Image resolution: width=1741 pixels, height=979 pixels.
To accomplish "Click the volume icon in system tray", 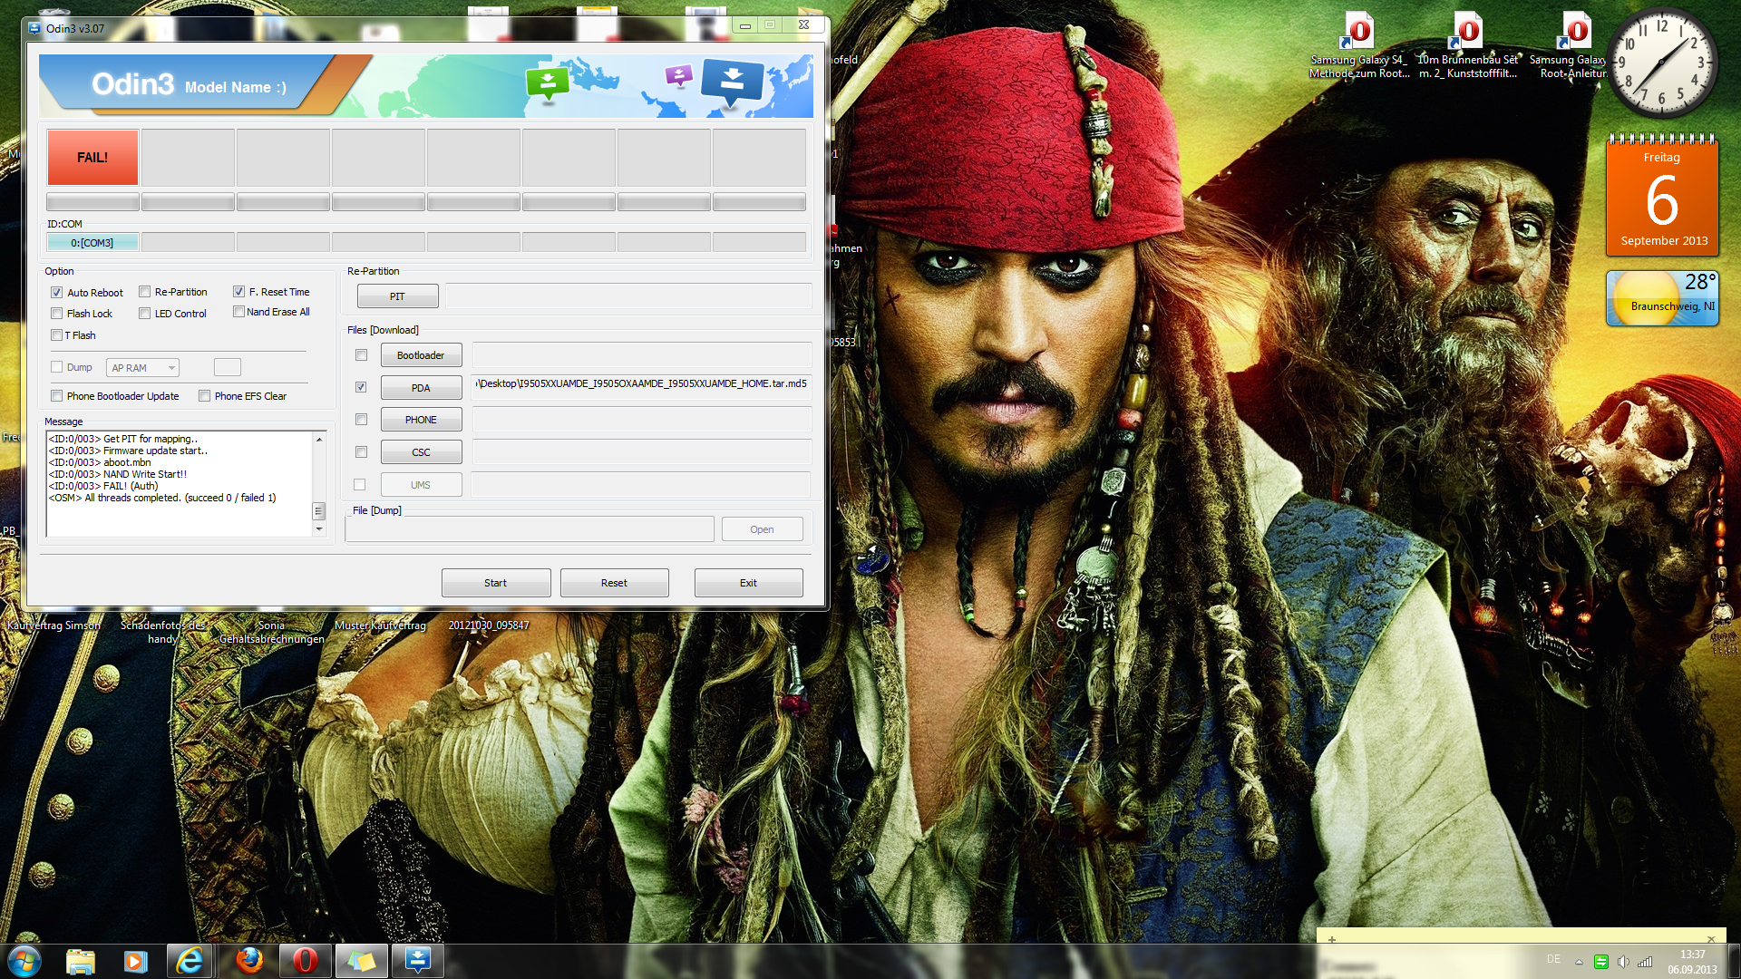I will click(1623, 962).
